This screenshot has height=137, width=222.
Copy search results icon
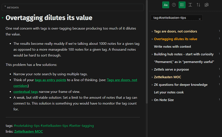coord(207,5)
